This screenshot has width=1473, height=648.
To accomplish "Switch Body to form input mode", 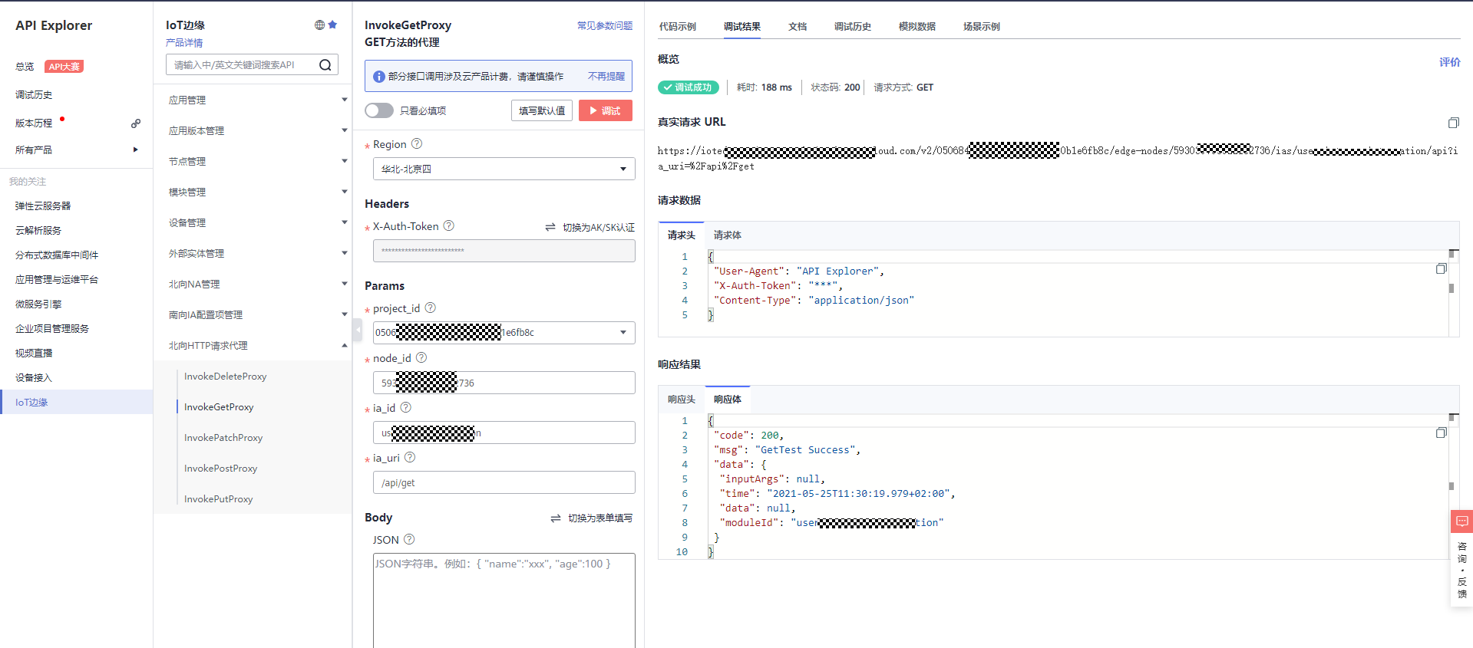I will click(592, 518).
